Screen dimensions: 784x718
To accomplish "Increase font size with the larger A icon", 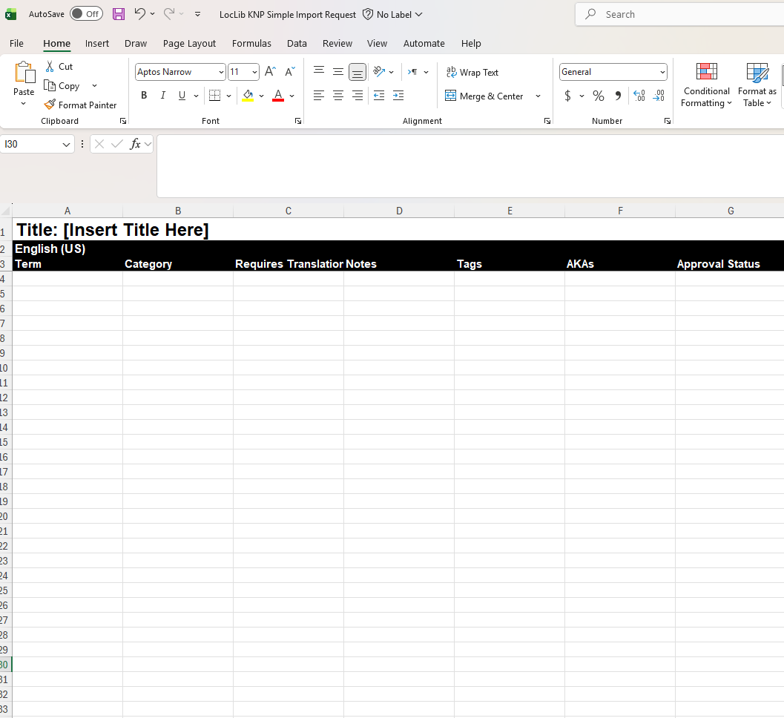I will [x=270, y=72].
